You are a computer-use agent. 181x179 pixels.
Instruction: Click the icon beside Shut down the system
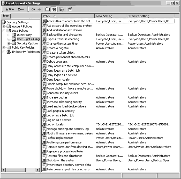pyautogui.click(x=44, y=160)
